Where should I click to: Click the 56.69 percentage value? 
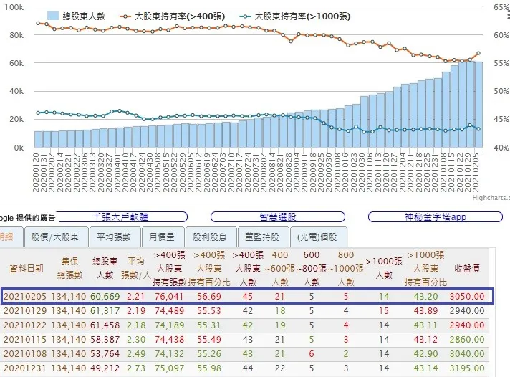[209, 297]
